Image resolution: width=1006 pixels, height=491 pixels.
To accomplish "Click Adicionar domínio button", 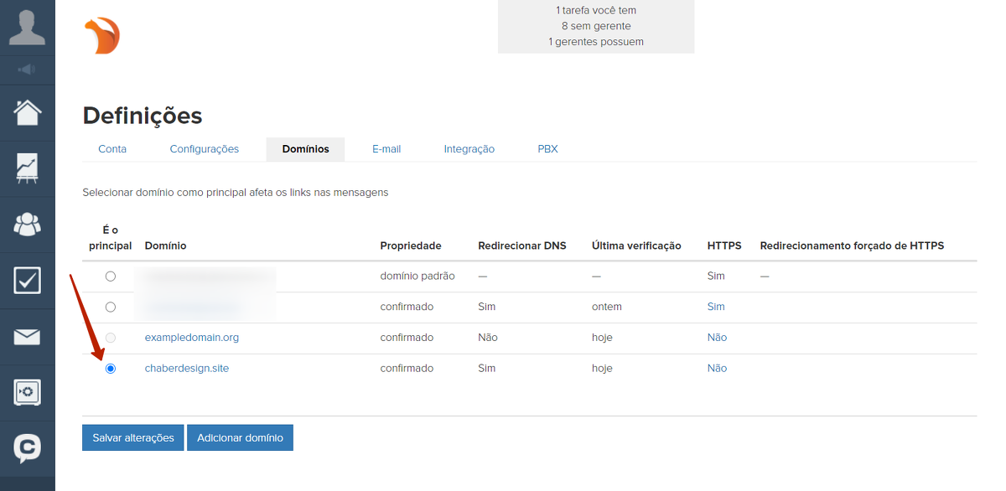I will tap(240, 437).
